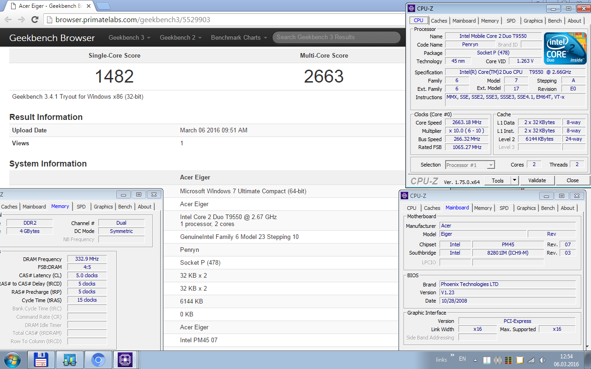Open the Benchmark Charts dropdown menu
Viewport: 591px width, 369px height.
[x=239, y=37]
